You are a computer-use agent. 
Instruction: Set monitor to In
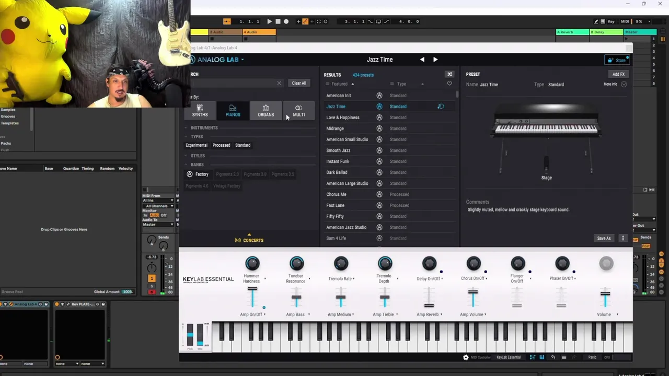pos(145,215)
